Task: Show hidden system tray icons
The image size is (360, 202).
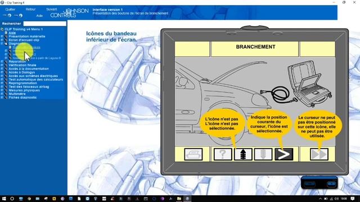Action: [320, 199]
